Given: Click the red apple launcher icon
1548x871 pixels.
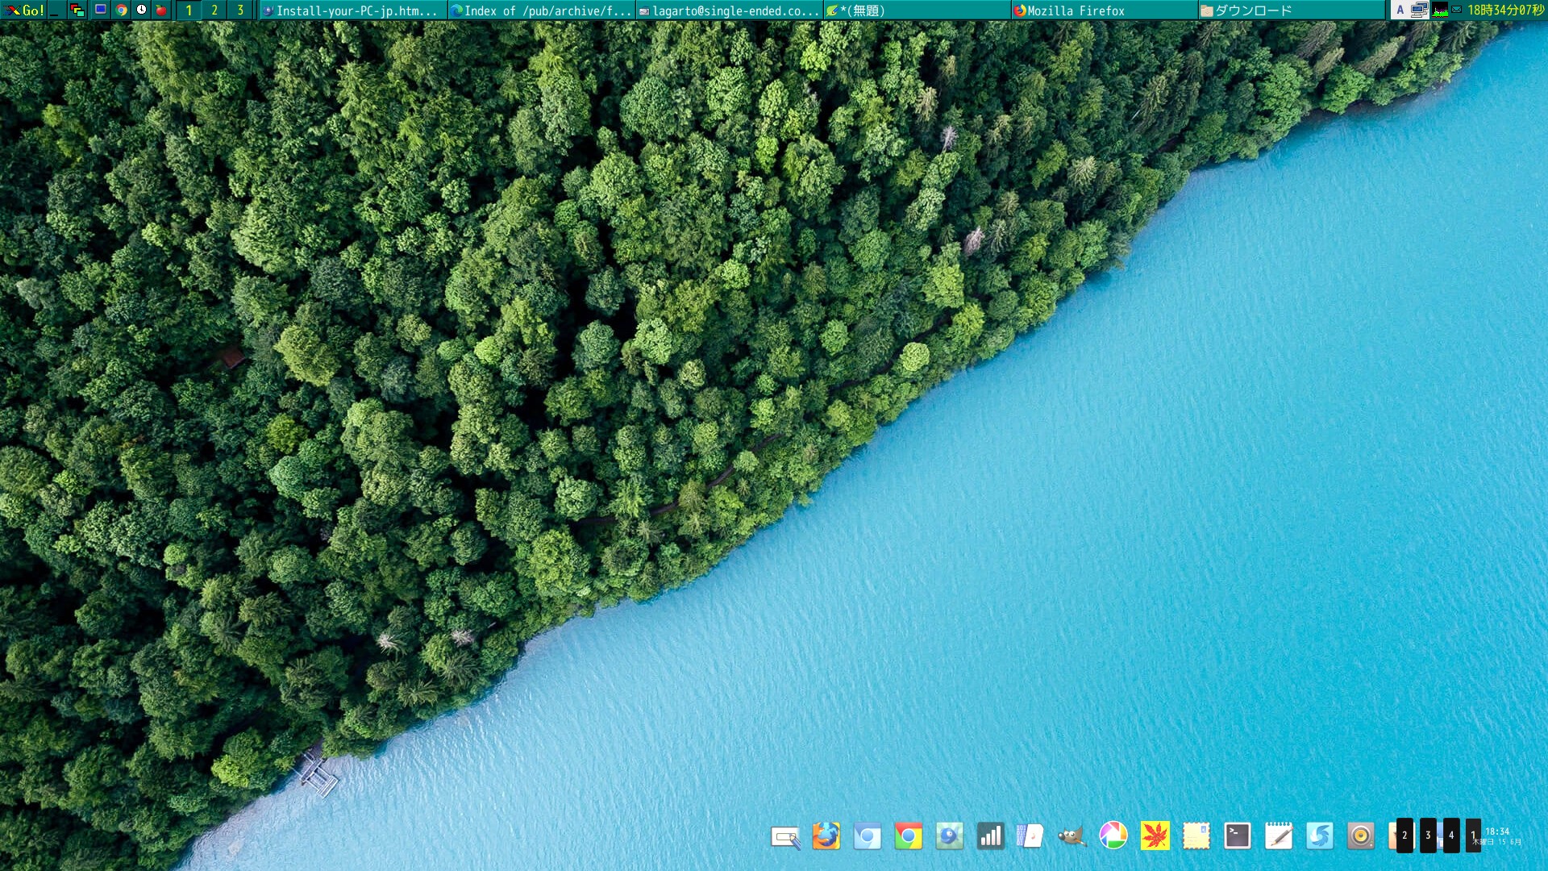Looking at the screenshot, I should [161, 10].
